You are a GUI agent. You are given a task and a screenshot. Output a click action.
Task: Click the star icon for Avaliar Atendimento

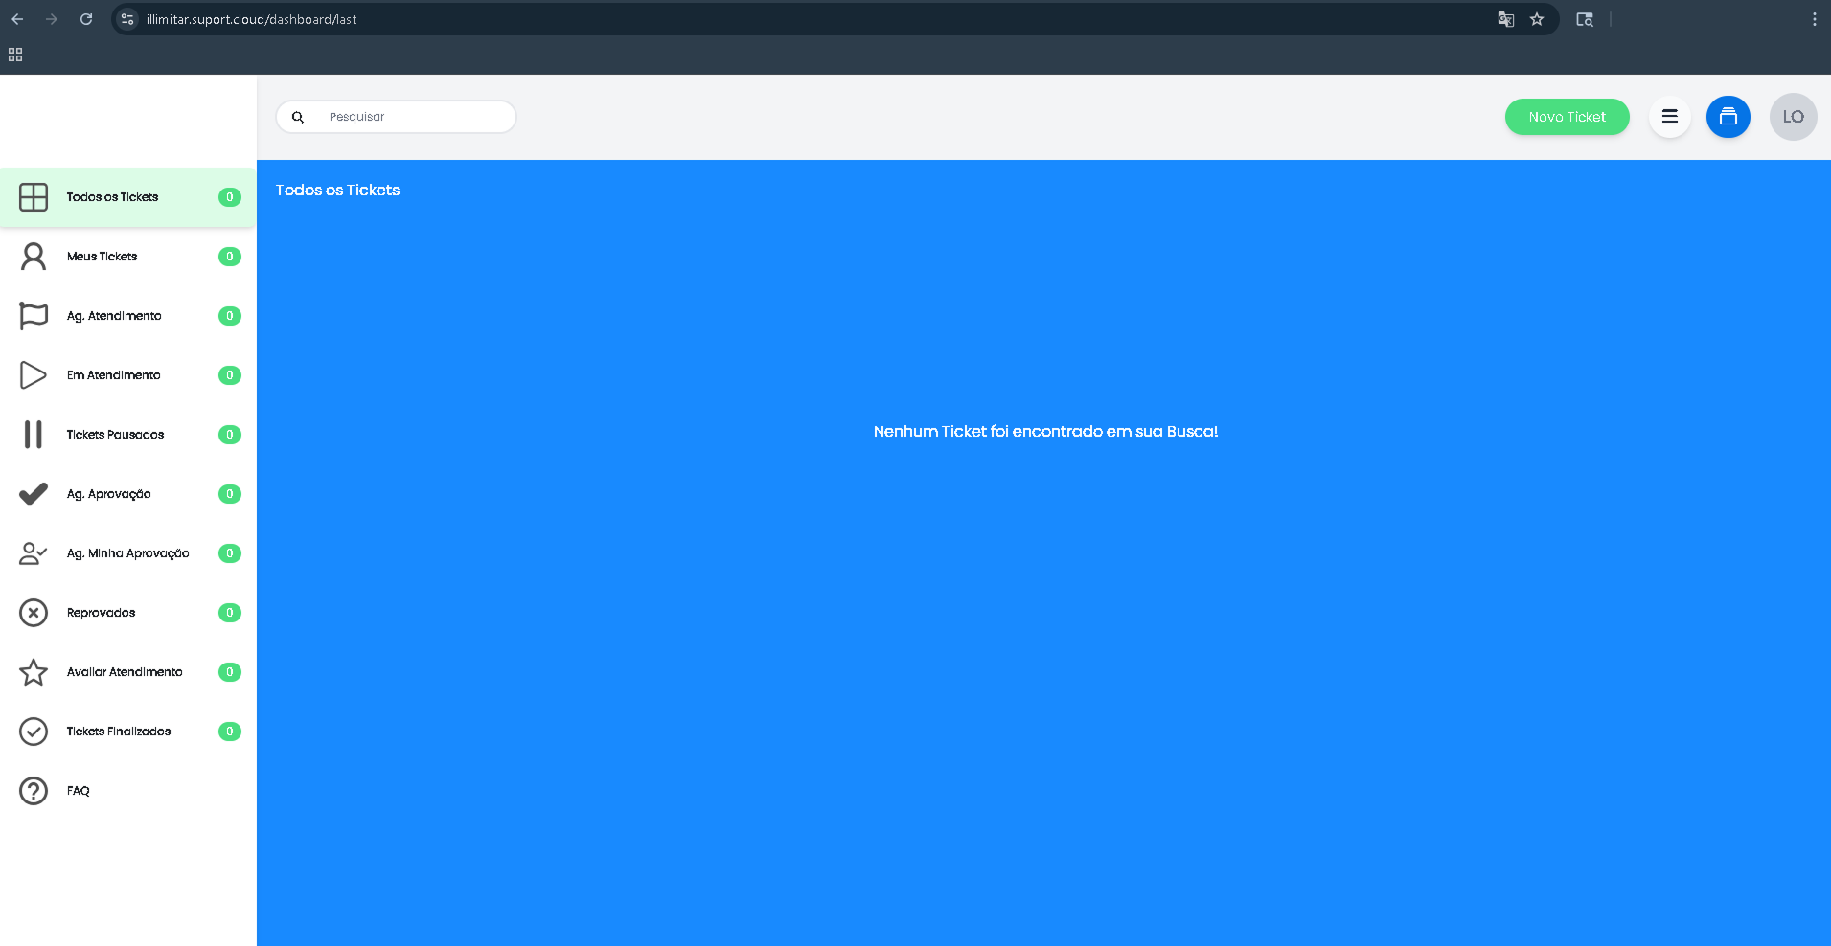tap(34, 672)
